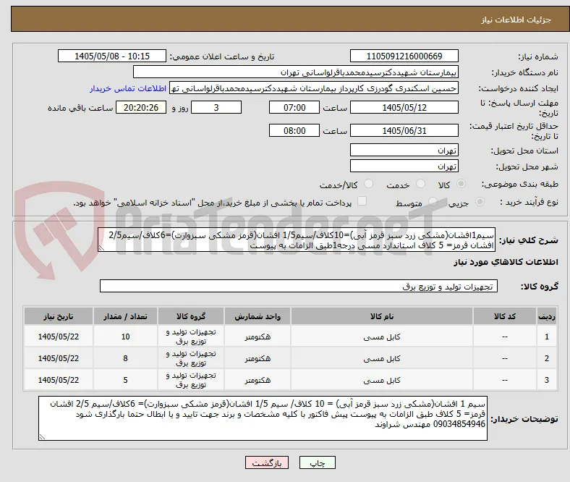Click the تعداد / مقدار column header
This screenshot has height=482, width=570.
[125, 316]
